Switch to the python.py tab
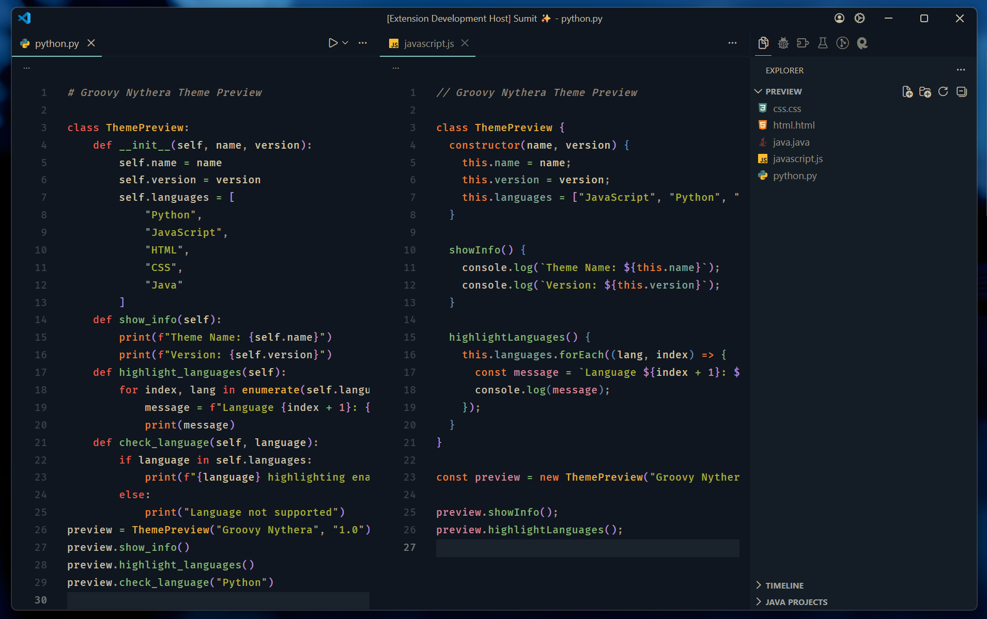 pos(57,44)
